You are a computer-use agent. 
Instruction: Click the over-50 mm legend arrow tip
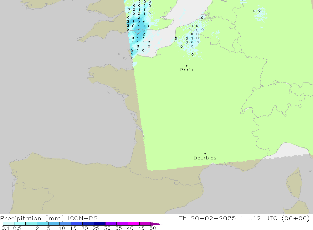[x=157, y=224]
